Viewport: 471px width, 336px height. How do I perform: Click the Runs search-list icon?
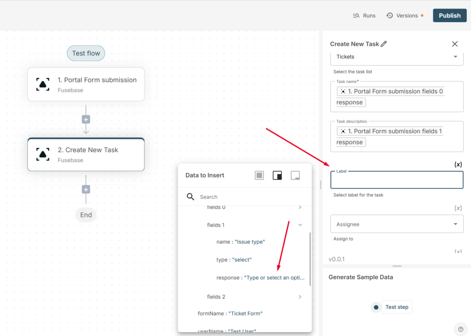(356, 16)
